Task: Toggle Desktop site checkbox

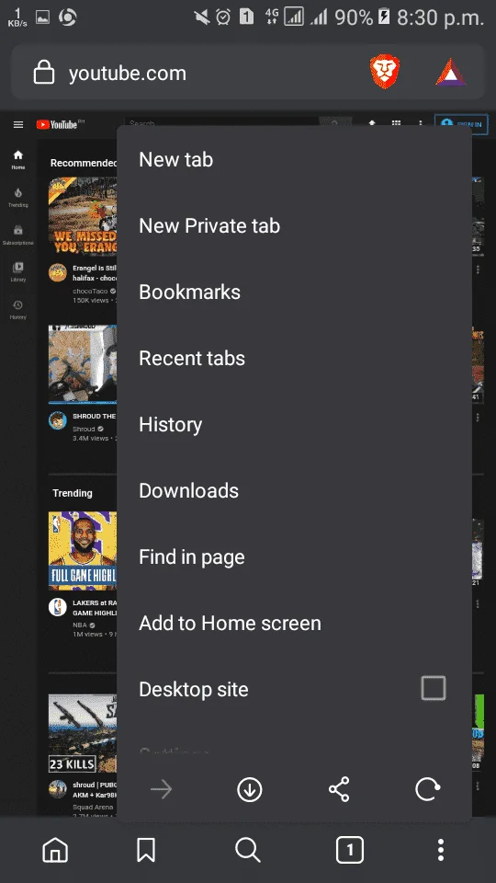Action: pos(433,688)
